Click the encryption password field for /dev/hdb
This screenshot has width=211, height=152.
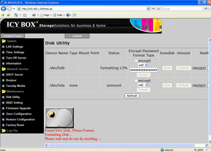click(x=144, y=70)
